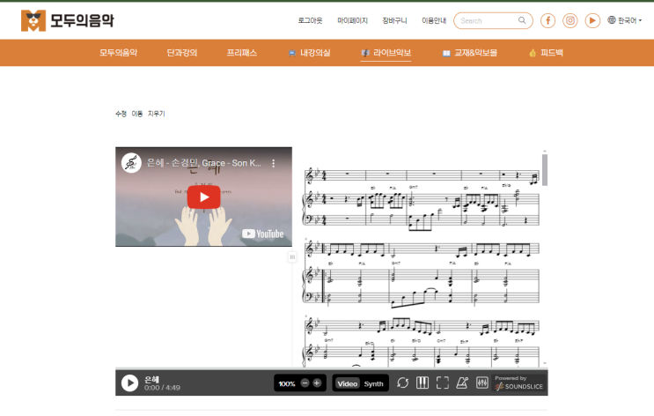Open the 교재&악보몰 menu item
The height and width of the screenshot is (416, 654).
coord(470,53)
